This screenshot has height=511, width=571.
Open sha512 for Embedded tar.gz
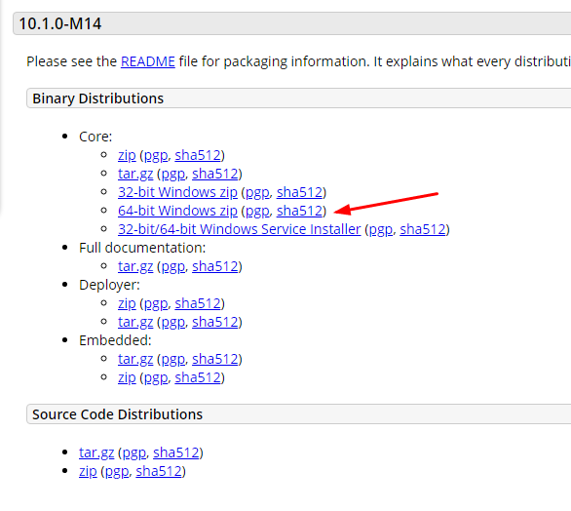coord(215,360)
